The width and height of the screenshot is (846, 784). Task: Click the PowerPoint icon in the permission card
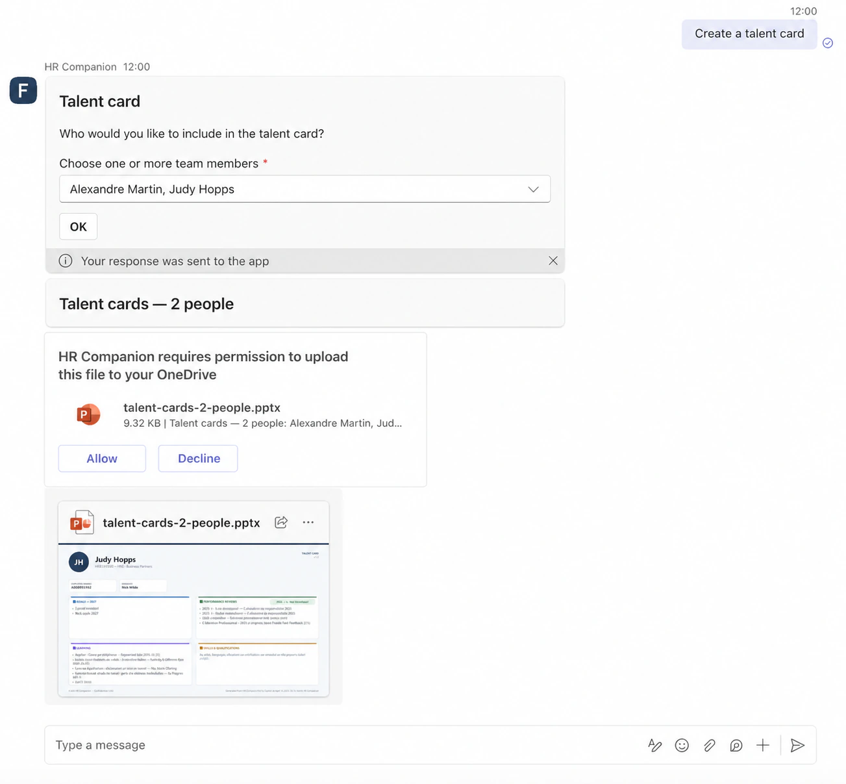88,414
